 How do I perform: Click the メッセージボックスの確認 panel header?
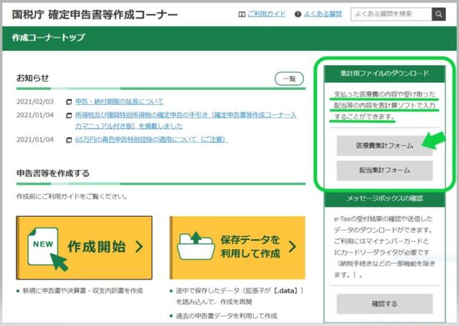point(385,198)
